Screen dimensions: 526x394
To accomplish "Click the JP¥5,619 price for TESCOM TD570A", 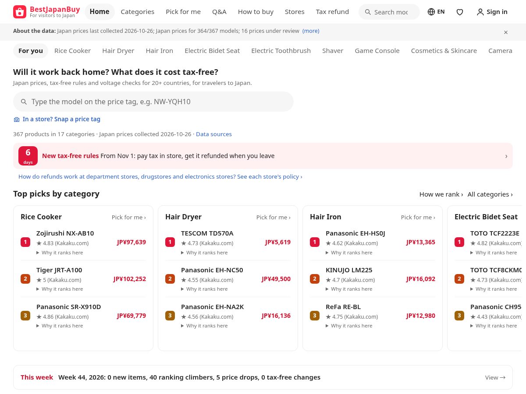I will point(278,242).
